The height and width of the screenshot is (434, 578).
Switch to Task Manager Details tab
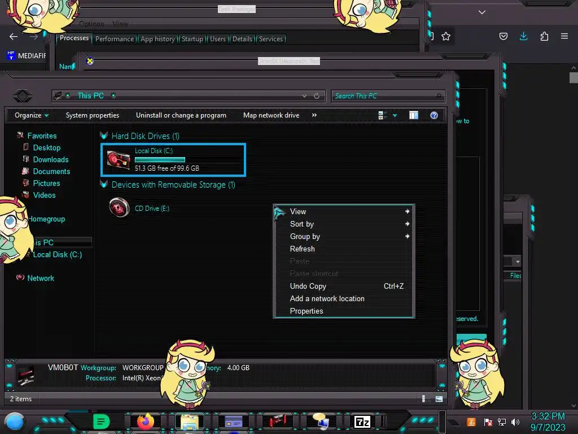[242, 39]
